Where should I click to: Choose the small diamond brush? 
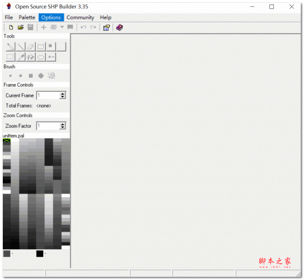21,76
